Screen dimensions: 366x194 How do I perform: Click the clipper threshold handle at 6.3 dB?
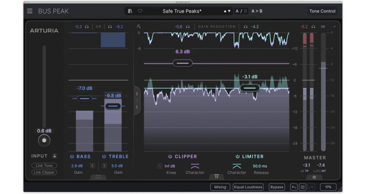click(x=183, y=63)
